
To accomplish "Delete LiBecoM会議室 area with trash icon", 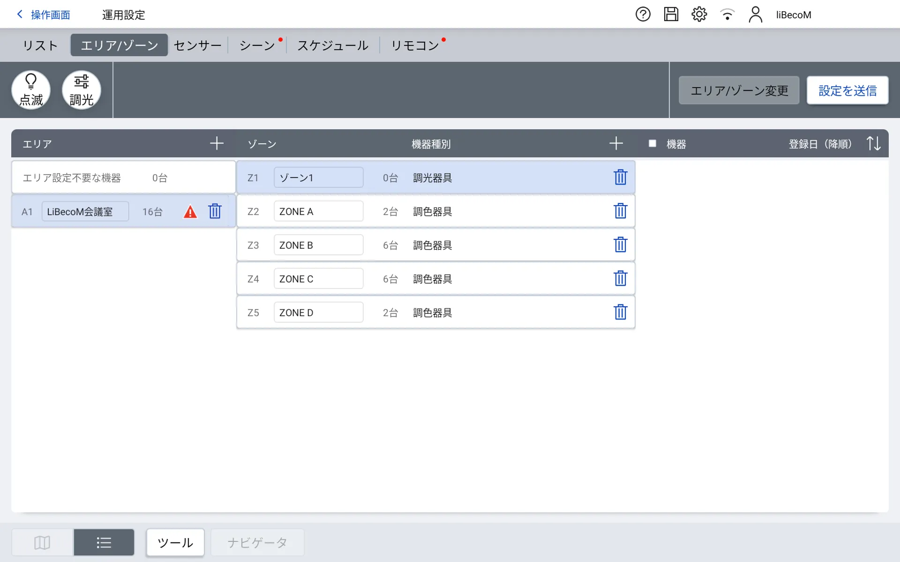I will (x=215, y=211).
